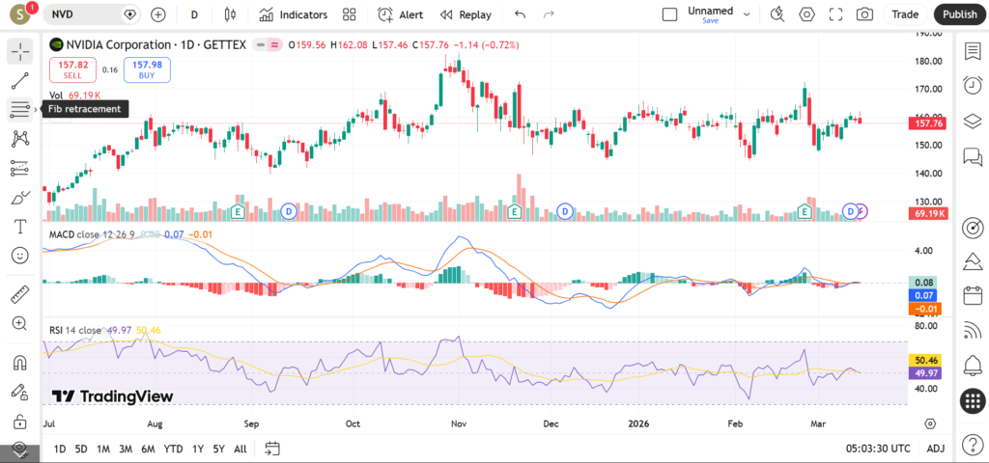The width and height of the screenshot is (989, 463).
Task: Select the trend line drawing tool
Action: click(x=20, y=80)
